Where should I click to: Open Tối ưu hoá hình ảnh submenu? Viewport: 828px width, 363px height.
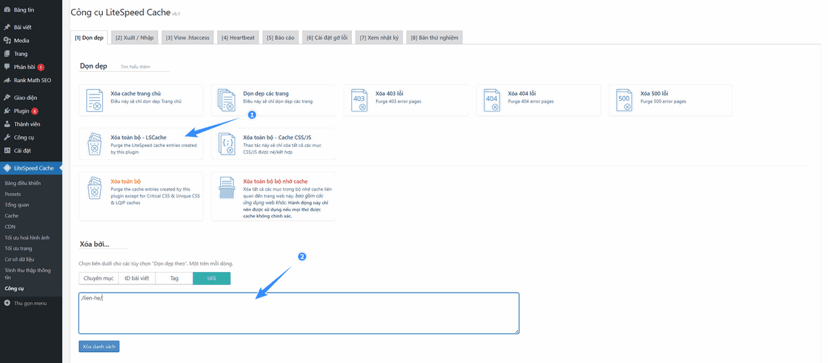[x=28, y=237]
